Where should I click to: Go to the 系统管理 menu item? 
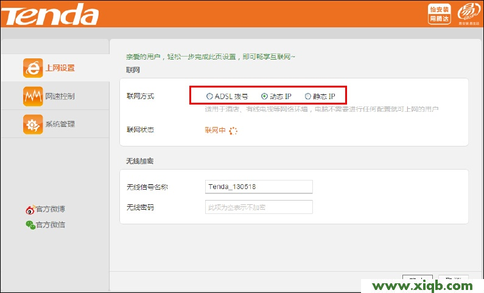pyautogui.click(x=60, y=124)
